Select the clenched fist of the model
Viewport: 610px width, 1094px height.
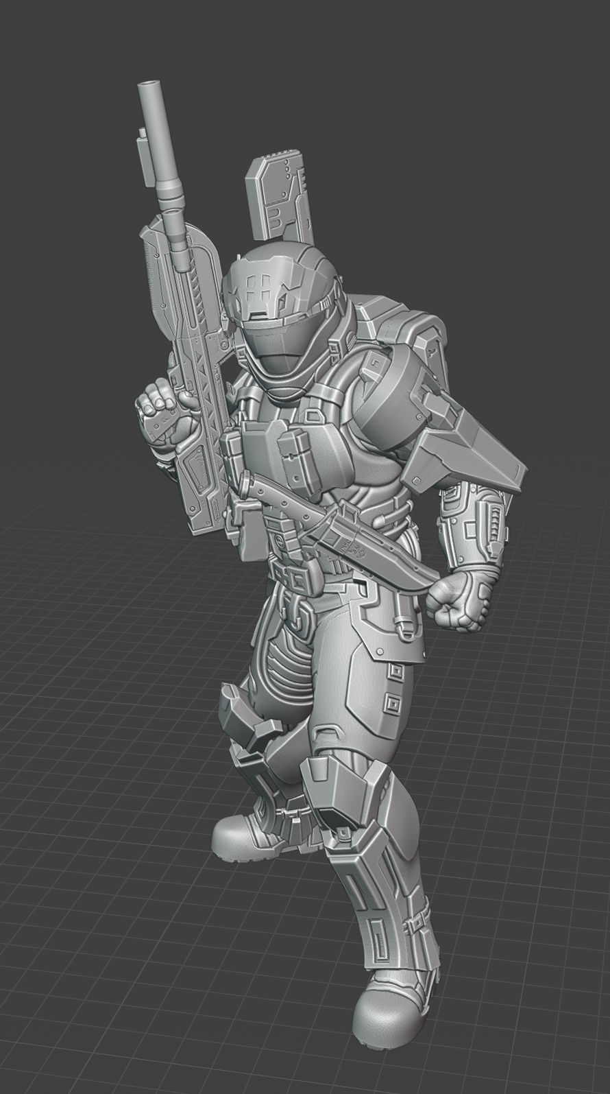tap(460, 601)
